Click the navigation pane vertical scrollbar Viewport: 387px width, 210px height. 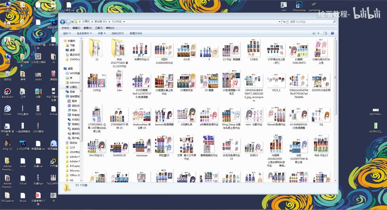tap(81, 91)
